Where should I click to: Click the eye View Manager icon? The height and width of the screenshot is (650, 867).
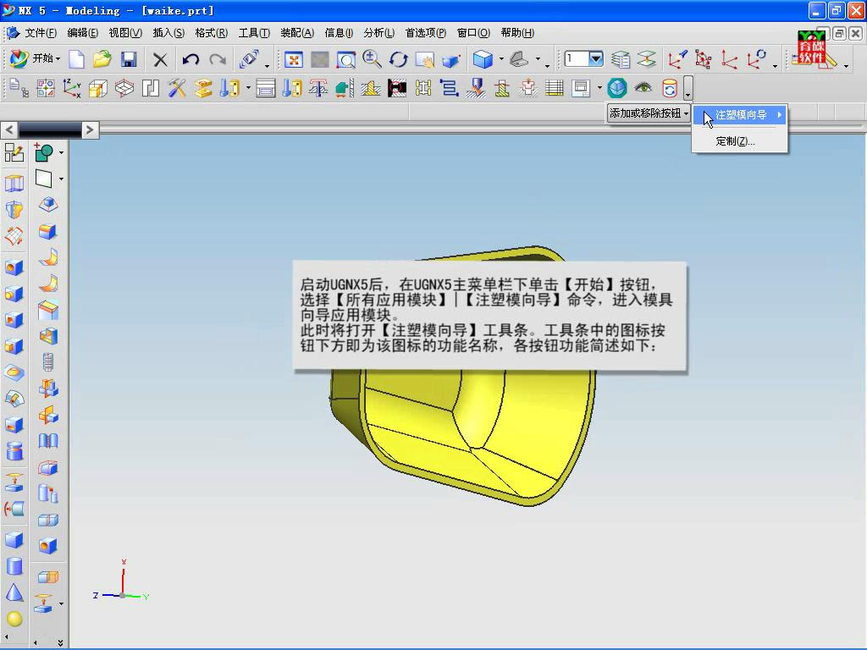[643, 88]
